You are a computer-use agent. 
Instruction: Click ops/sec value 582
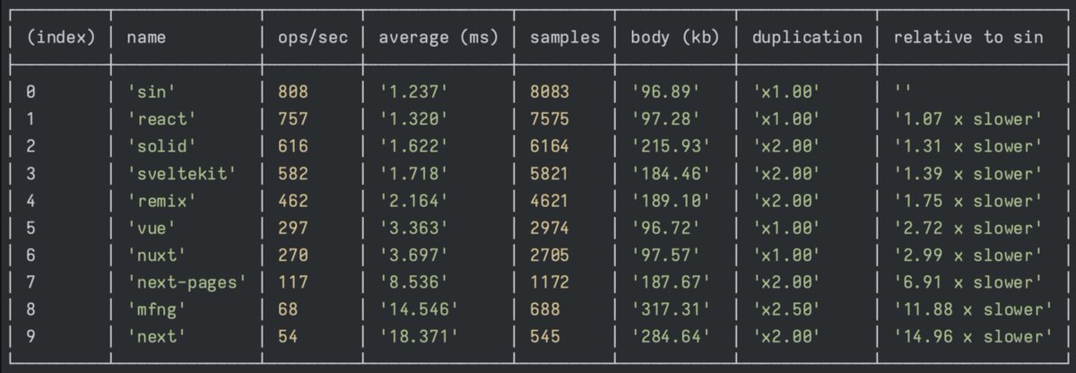[293, 173]
